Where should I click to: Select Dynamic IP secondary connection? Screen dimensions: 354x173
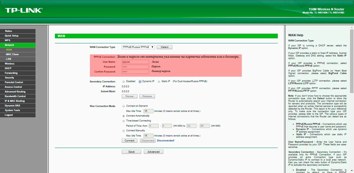140,82
